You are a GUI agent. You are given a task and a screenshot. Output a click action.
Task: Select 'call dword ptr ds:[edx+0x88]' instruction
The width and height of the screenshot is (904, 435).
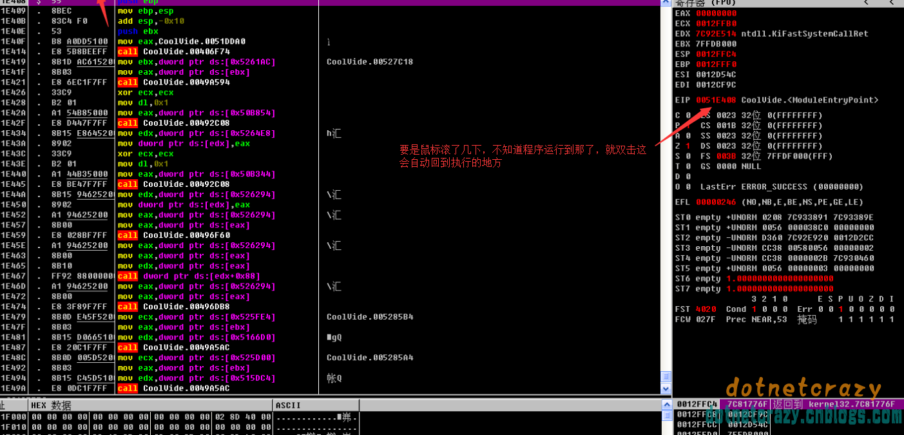click(x=189, y=276)
